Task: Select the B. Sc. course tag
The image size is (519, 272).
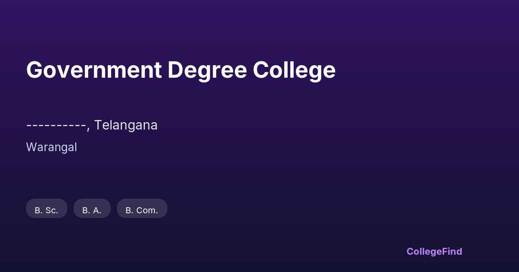Action: pyautogui.click(x=47, y=209)
